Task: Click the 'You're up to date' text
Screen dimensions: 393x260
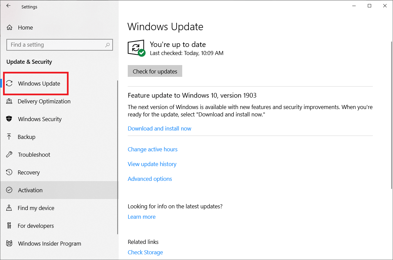Action: click(178, 45)
